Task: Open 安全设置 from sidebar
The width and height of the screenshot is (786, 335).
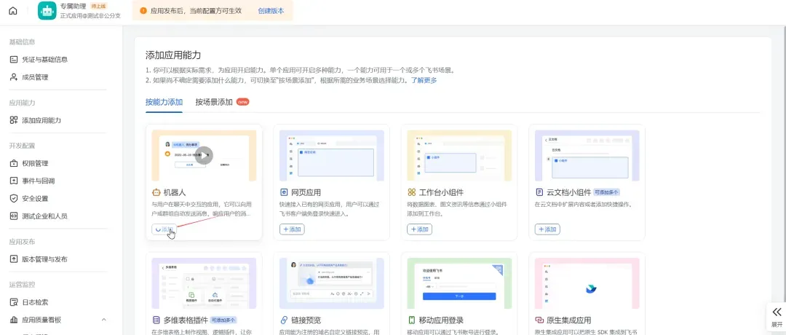Action: [x=35, y=198]
